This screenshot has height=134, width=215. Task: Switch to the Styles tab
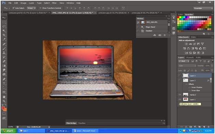[193, 37]
